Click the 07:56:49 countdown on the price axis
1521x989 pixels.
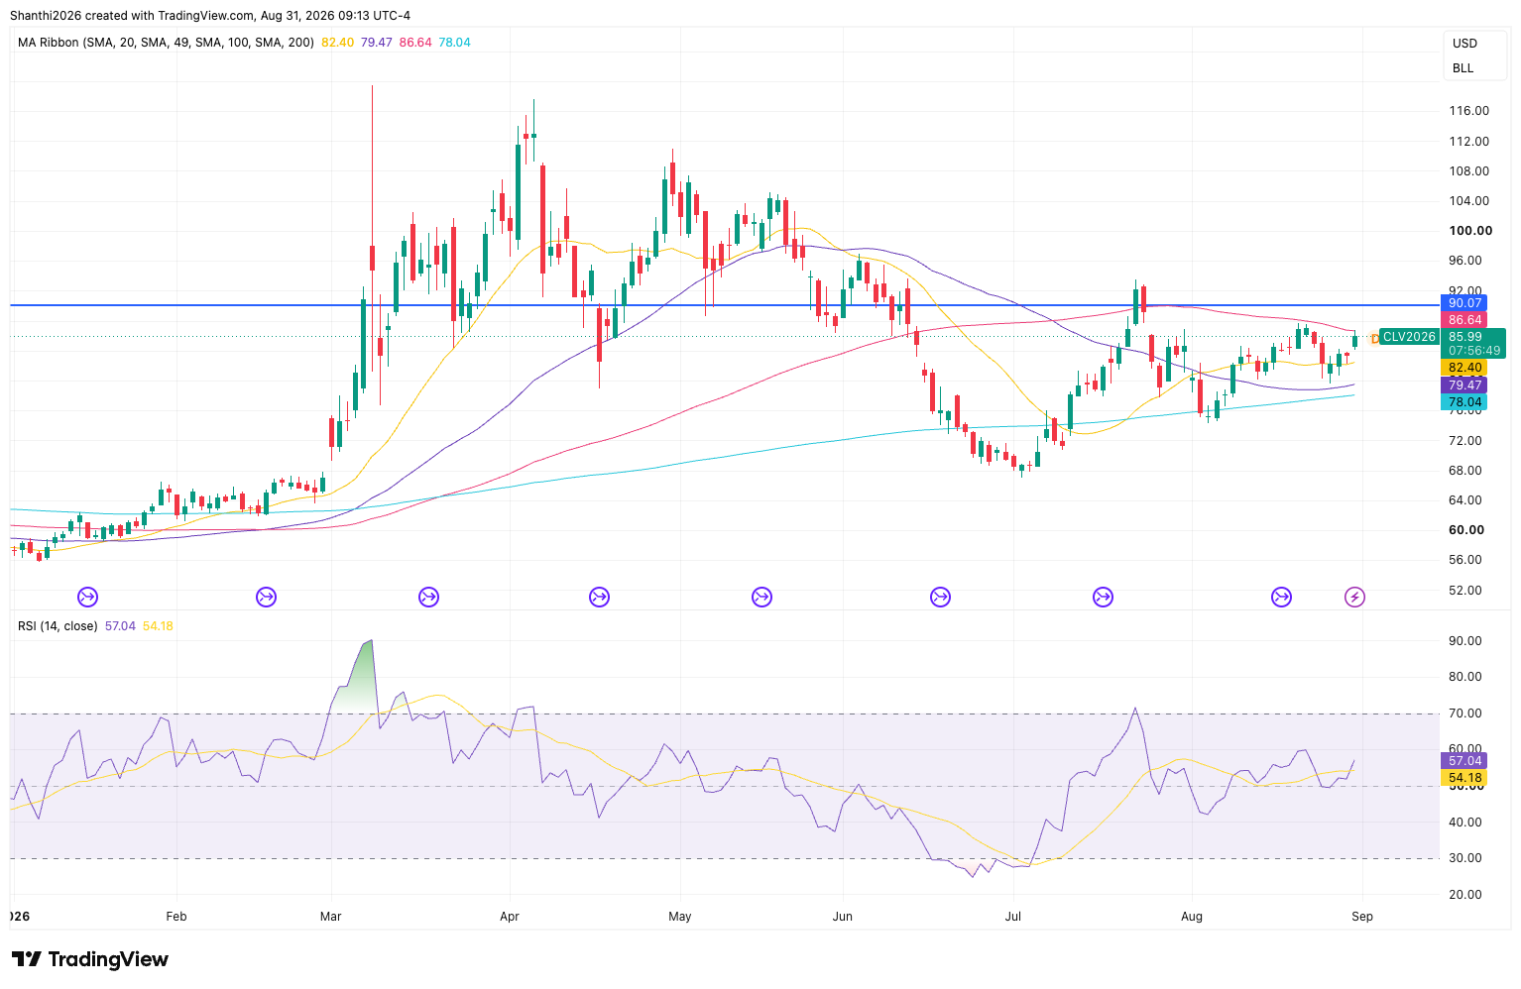tap(1474, 351)
